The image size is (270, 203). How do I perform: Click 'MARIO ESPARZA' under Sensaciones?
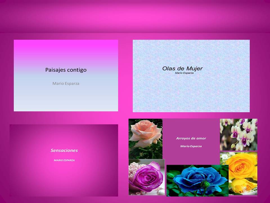tap(64, 160)
